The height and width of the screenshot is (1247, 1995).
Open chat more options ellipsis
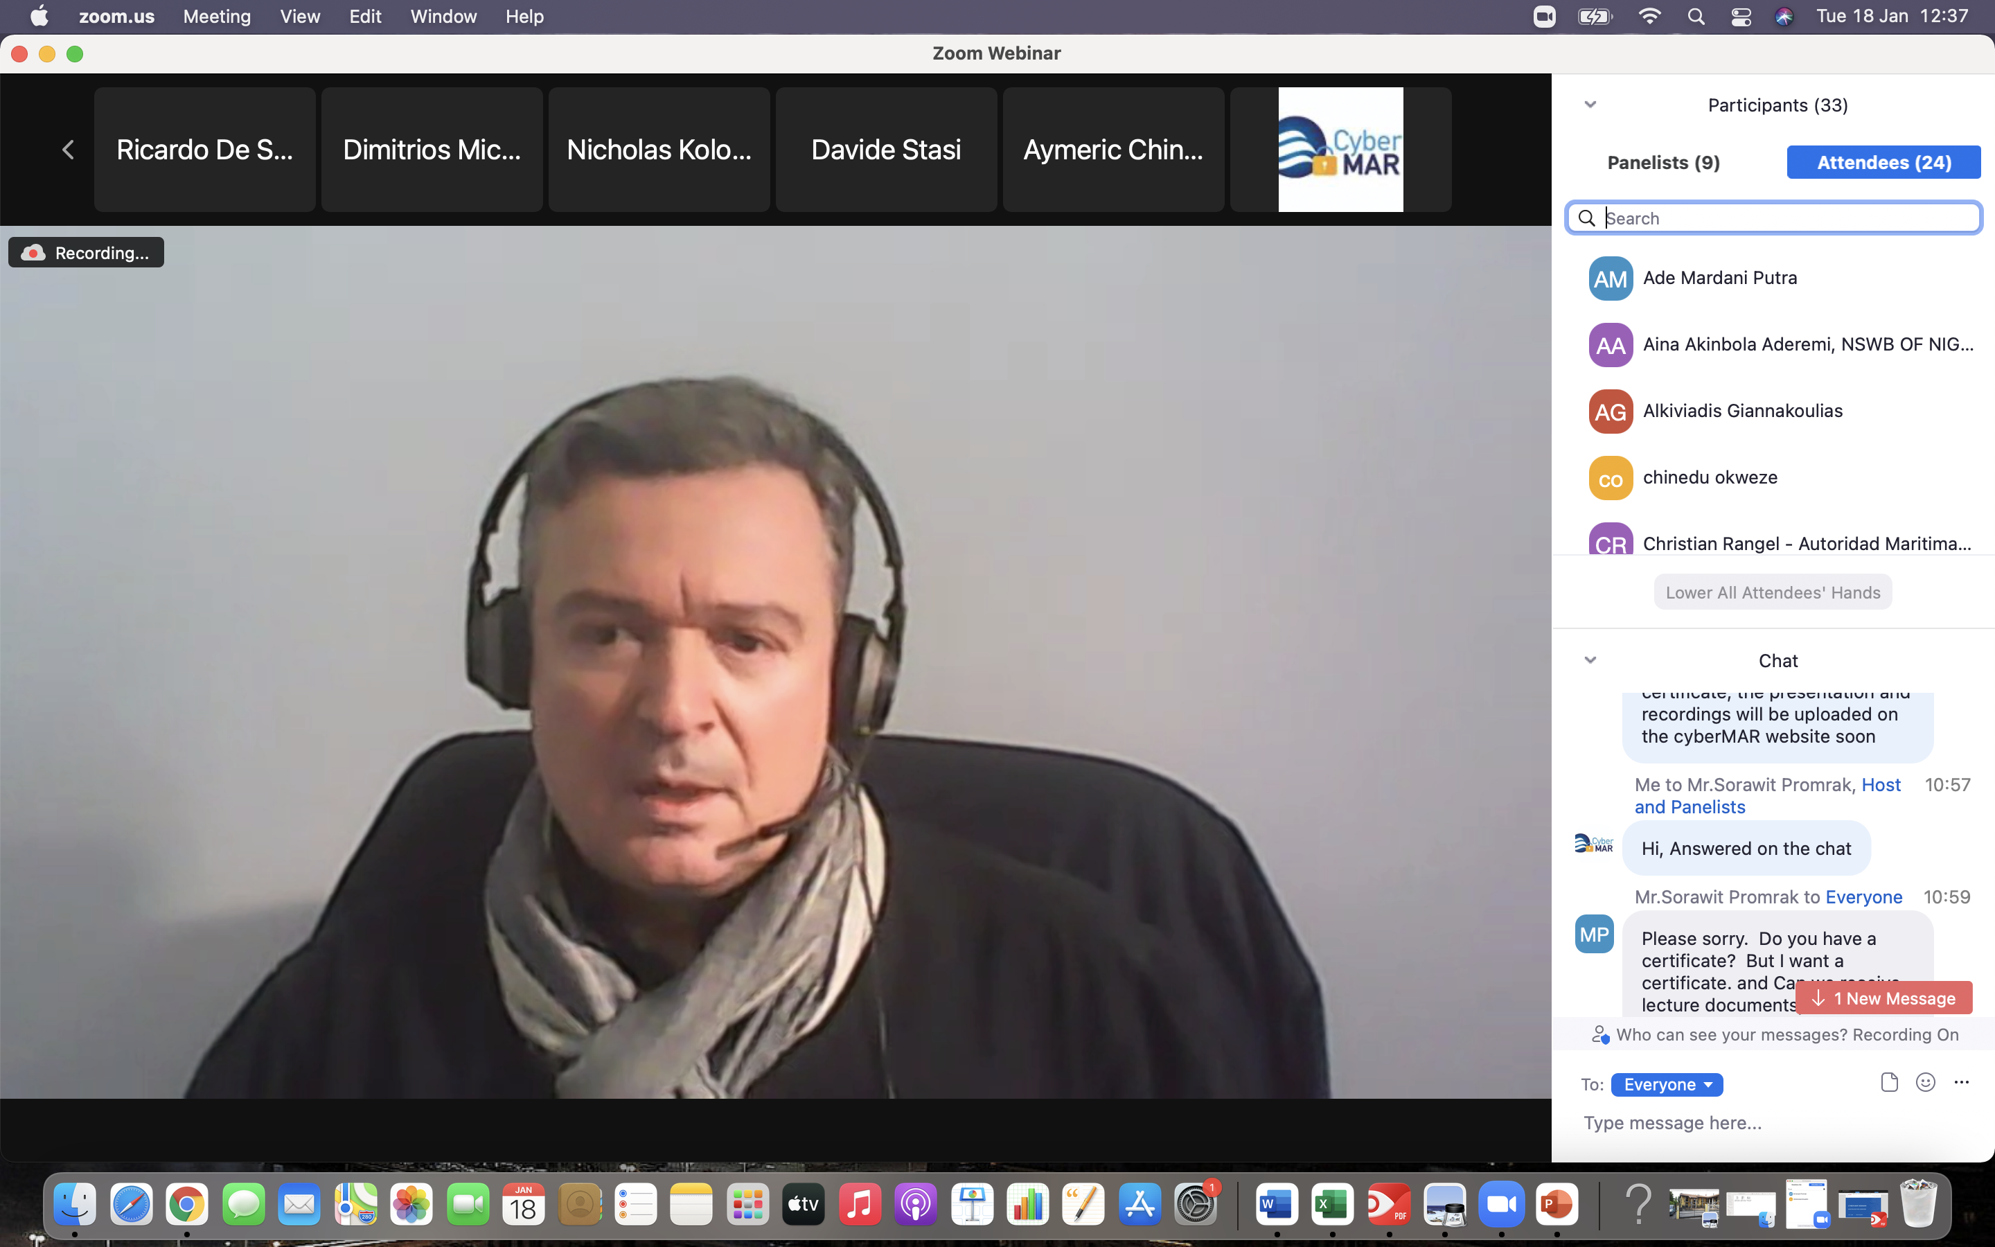(x=1961, y=1082)
